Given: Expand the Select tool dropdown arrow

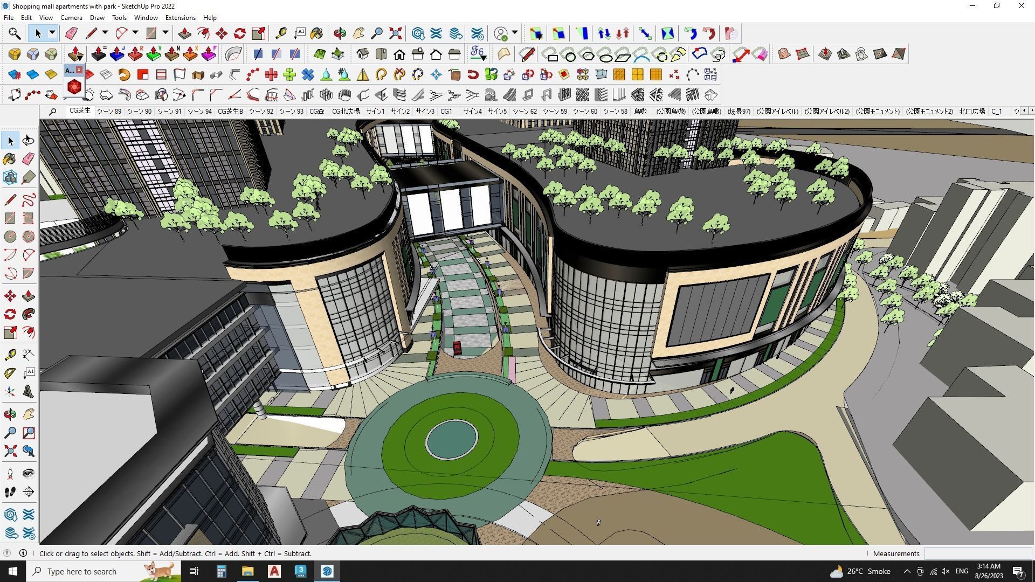Looking at the screenshot, I should click(x=52, y=33).
